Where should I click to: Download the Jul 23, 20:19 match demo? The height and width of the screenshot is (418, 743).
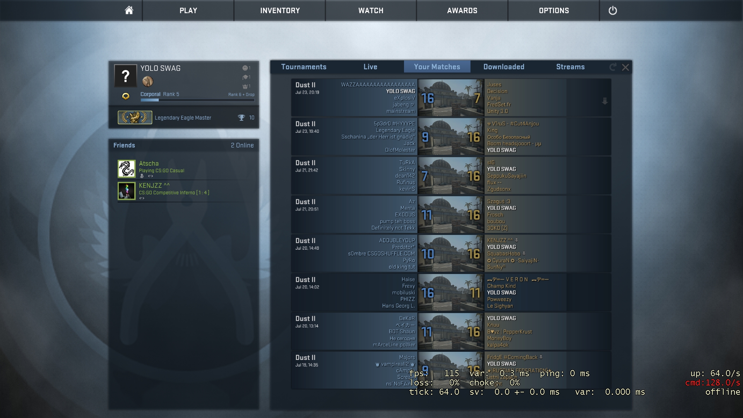[x=605, y=101]
